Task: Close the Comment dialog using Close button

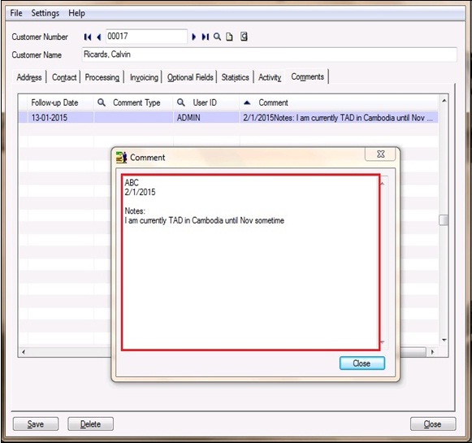Action: tap(362, 363)
